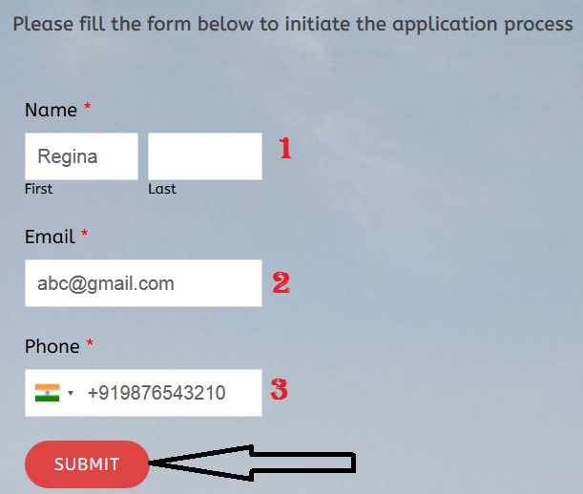
Task: Click the red asterisk beside Email
Action: [x=84, y=234]
